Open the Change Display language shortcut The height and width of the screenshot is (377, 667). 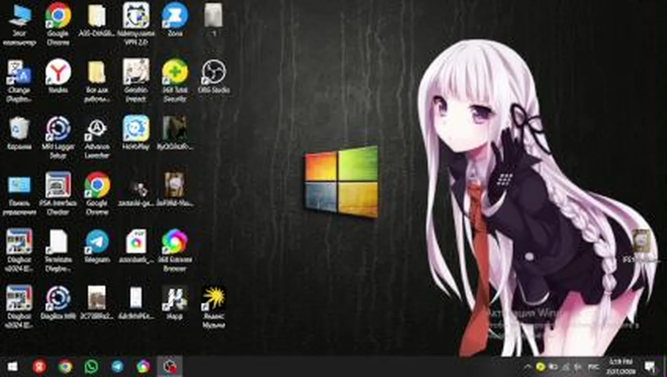[x=19, y=81]
